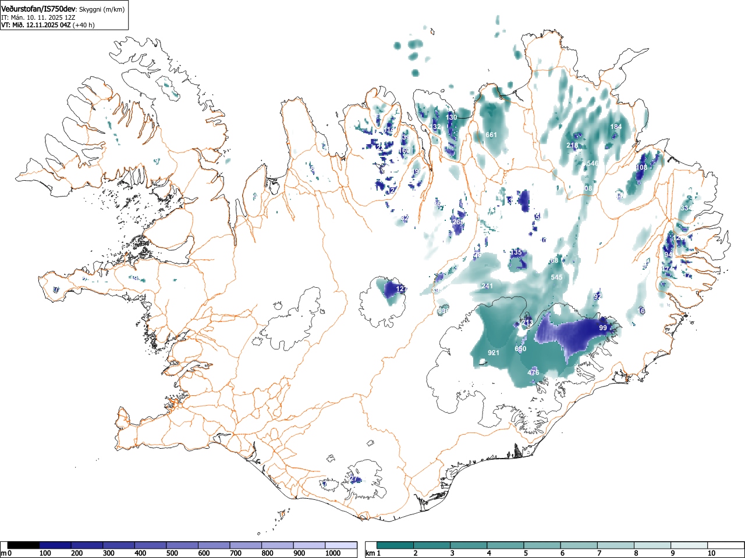
Task: Click the 921 visibility value on the map
Action: pos(494,353)
